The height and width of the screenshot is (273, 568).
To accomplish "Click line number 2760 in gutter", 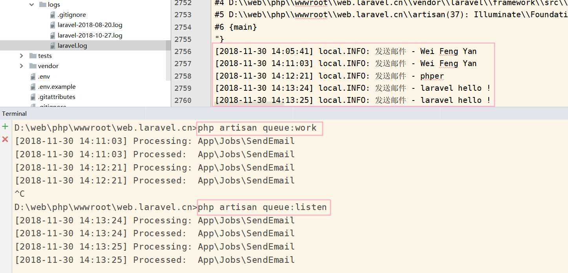I will tap(183, 100).
